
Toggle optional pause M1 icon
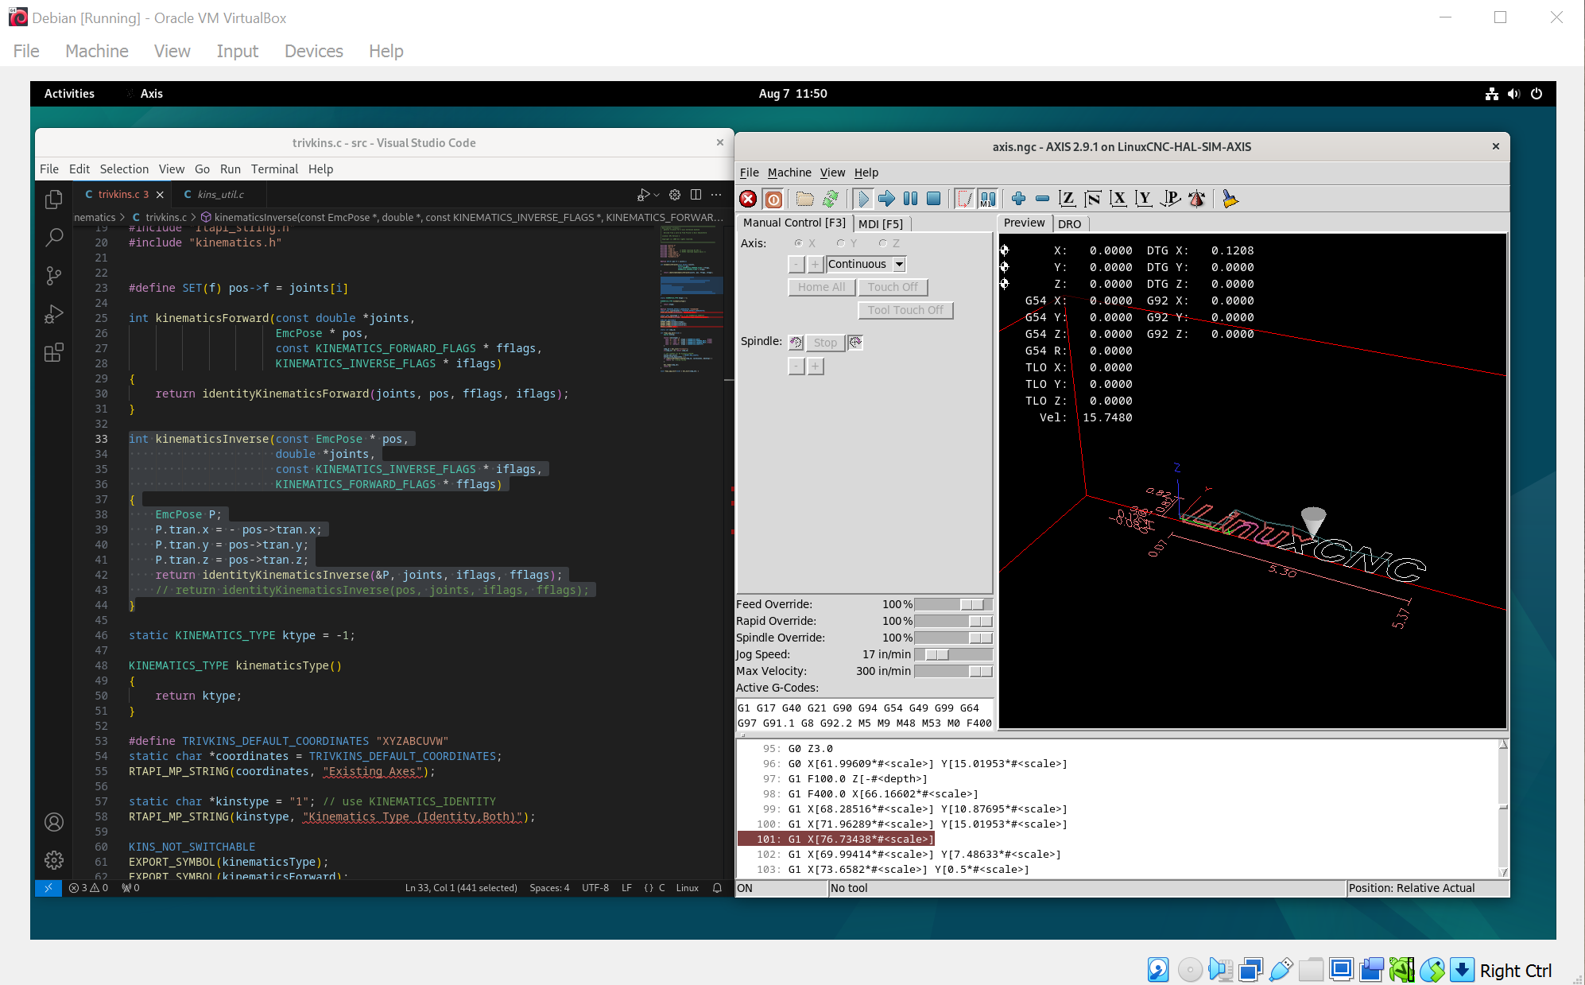click(988, 199)
